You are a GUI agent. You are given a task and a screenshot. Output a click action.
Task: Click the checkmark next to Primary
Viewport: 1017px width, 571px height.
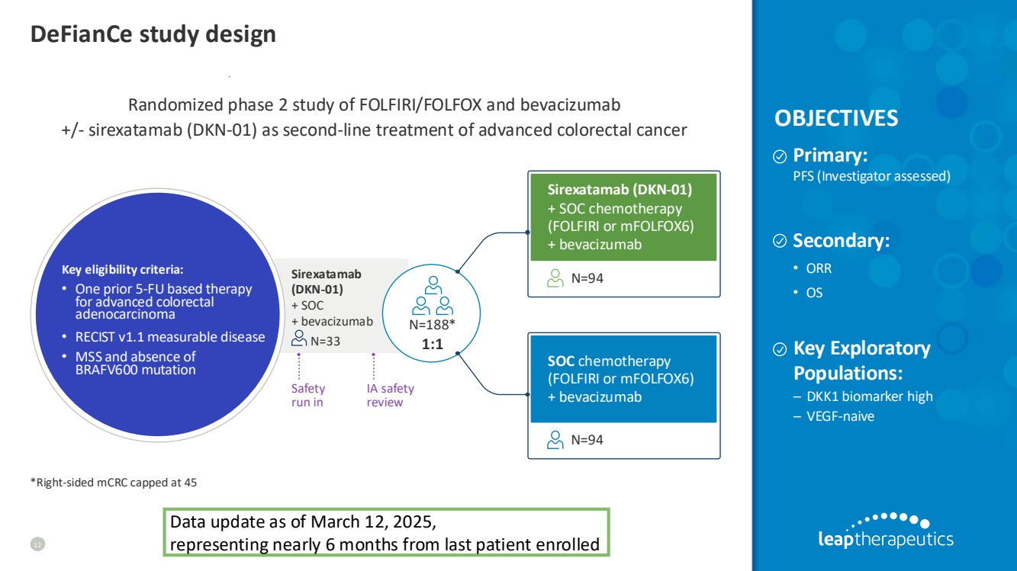coord(780,157)
